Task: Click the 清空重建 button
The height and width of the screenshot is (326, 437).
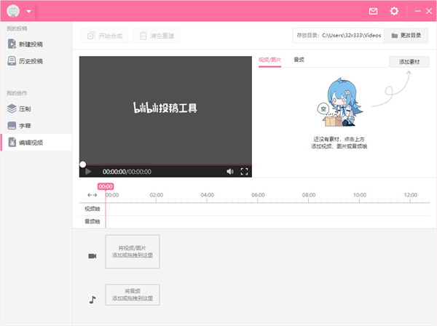Action: click(156, 35)
